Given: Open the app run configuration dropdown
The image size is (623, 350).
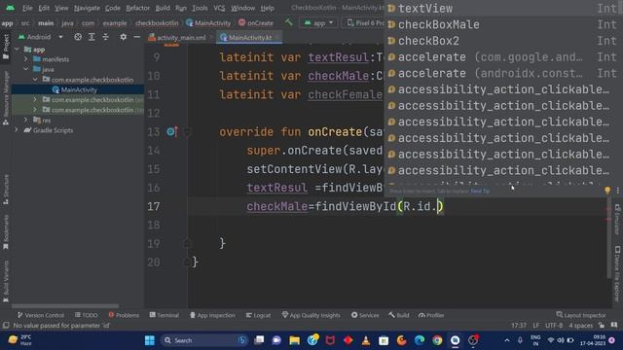Looking at the screenshot, I should 318,23.
